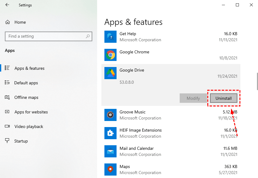Viewport: 258px width, 178px height.
Task: Click the Groove Music app icon
Action: point(110,115)
